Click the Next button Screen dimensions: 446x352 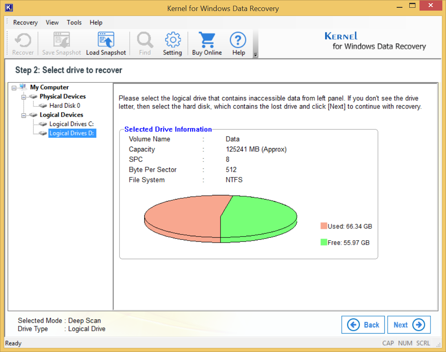coord(409,325)
